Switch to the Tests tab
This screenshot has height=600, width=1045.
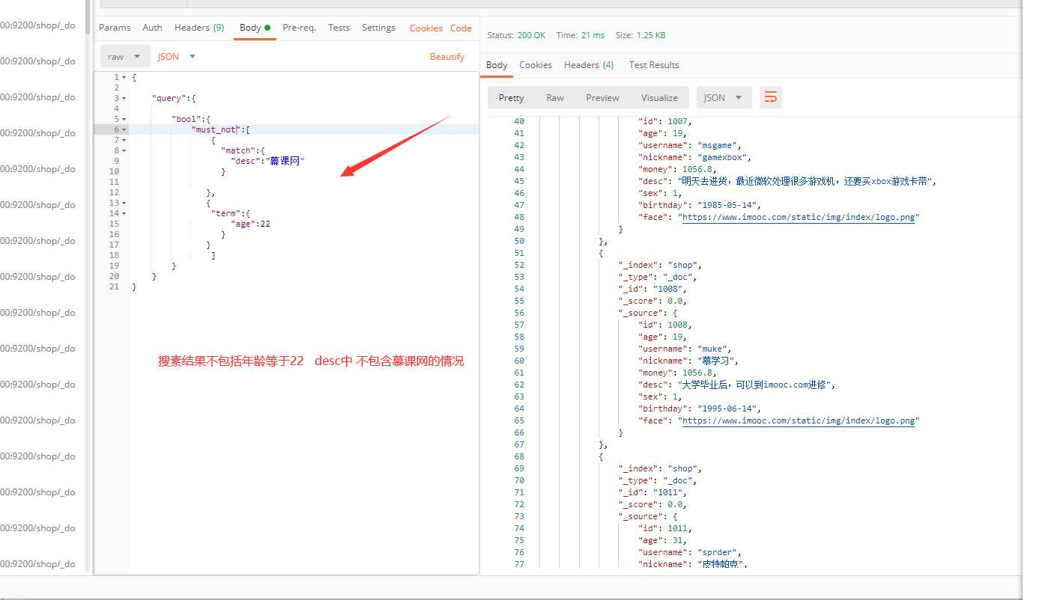(x=339, y=28)
